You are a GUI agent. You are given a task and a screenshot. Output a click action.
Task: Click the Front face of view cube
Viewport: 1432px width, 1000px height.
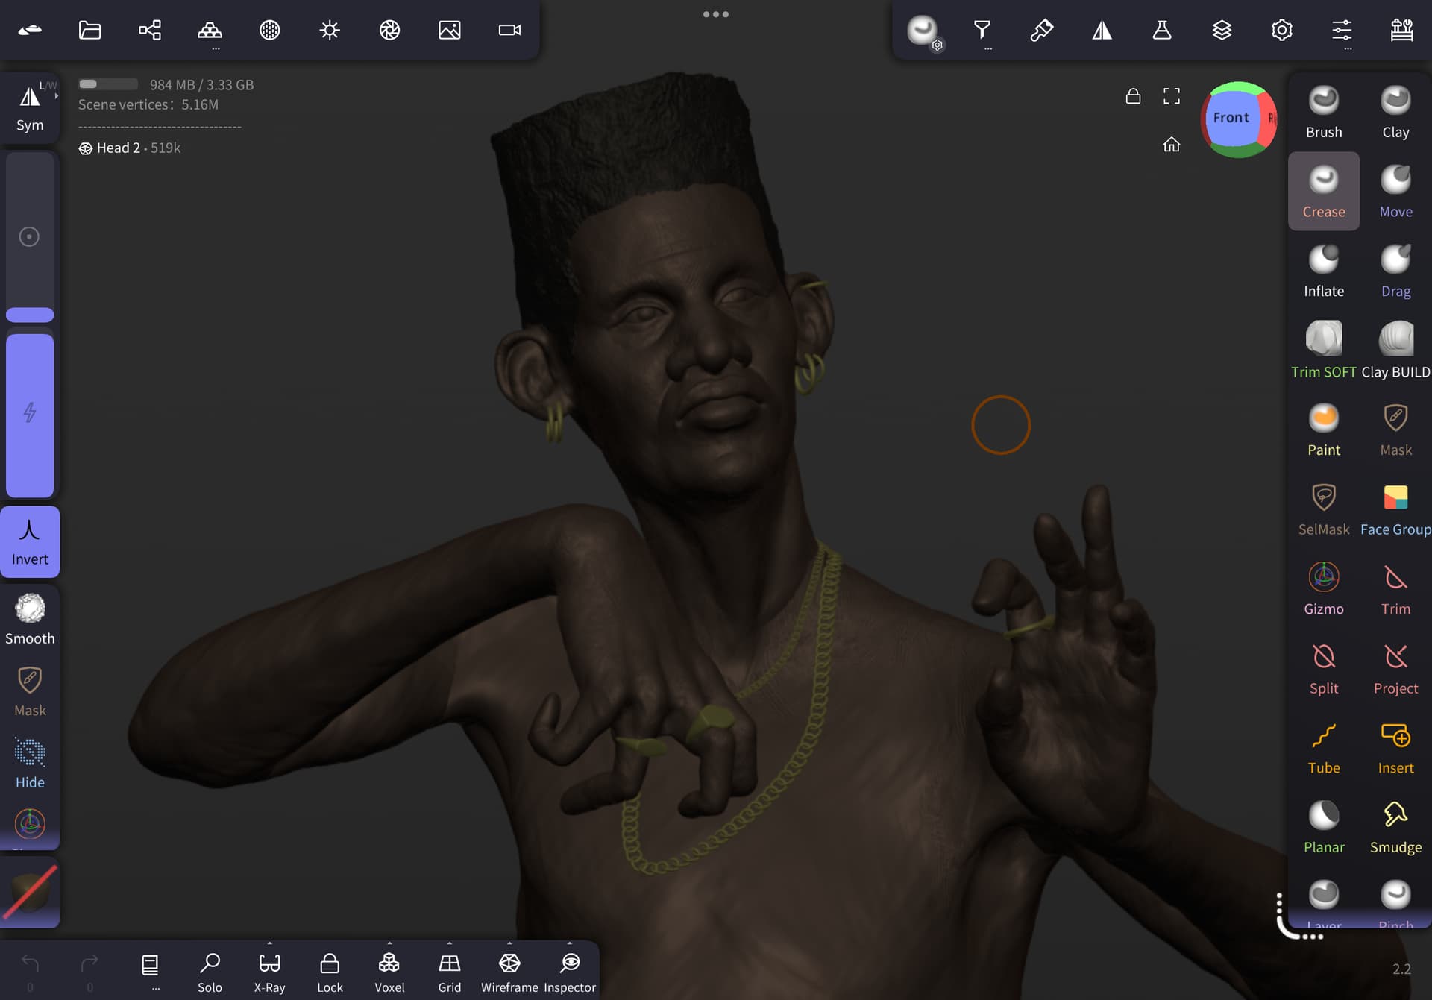click(1231, 118)
